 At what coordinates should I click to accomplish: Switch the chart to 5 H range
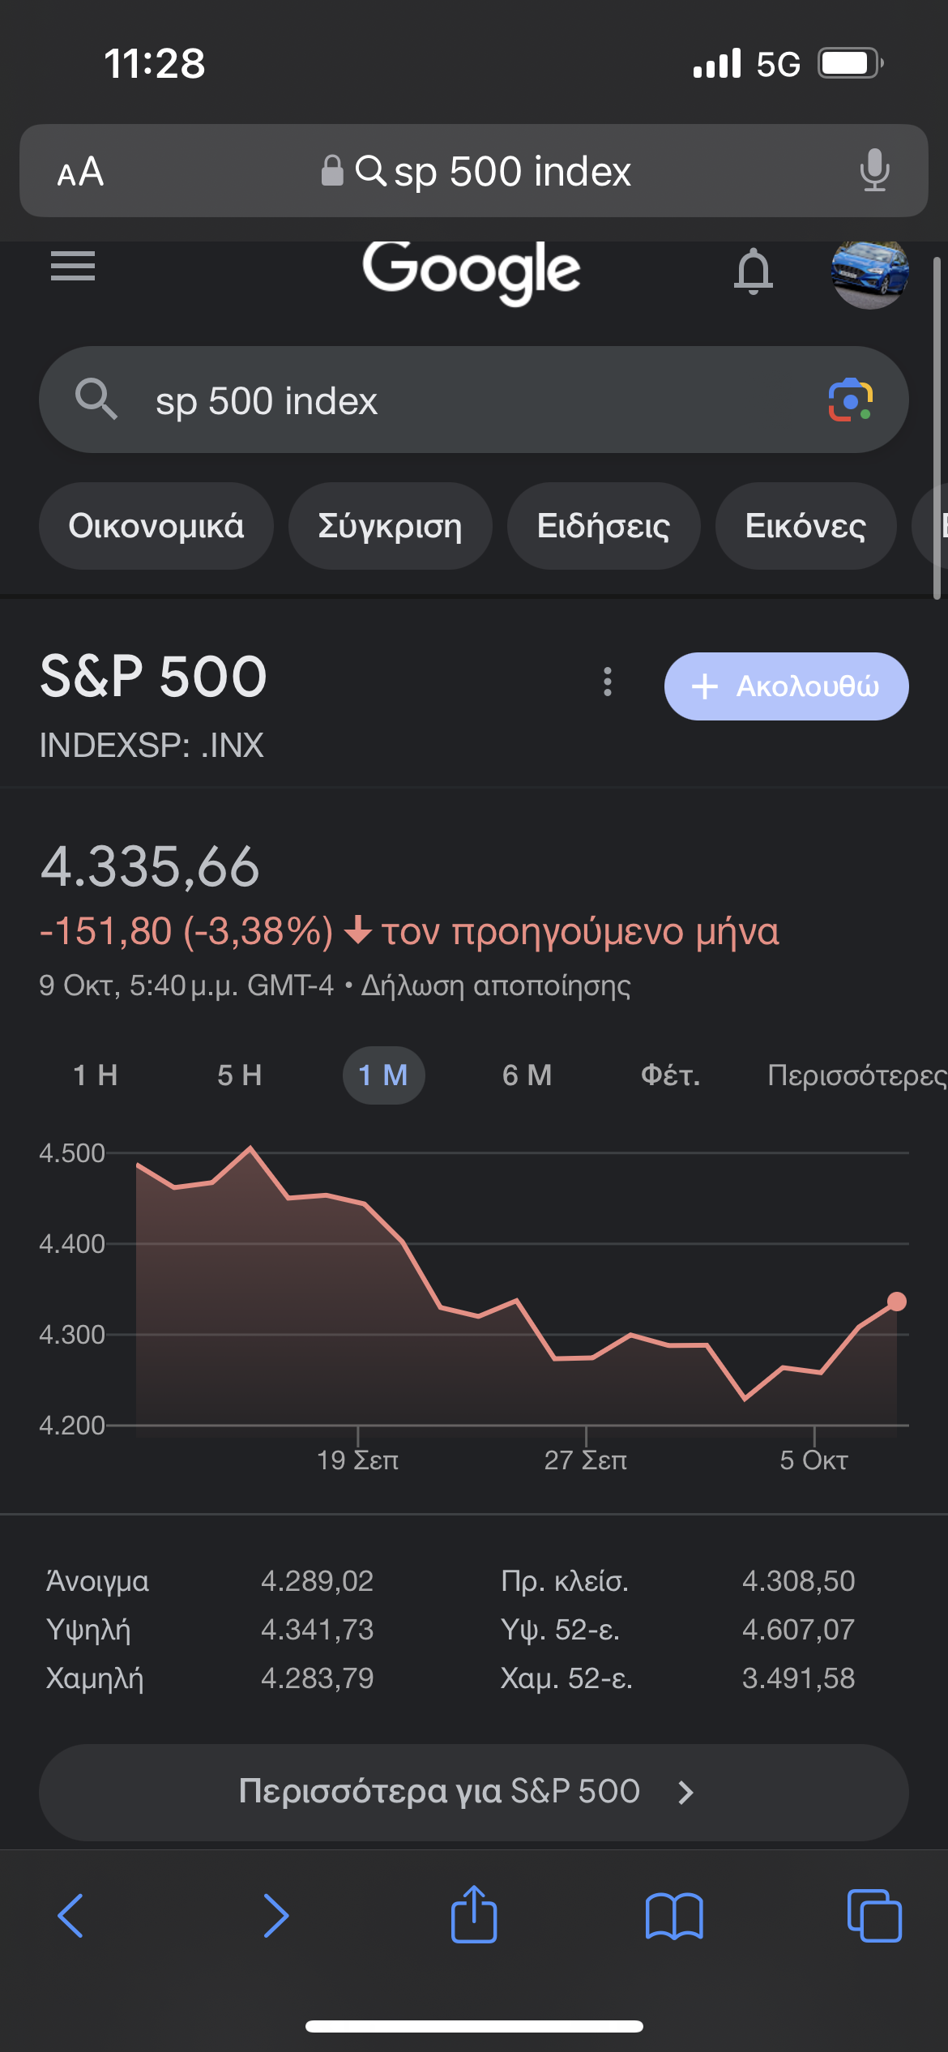click(x=240, y=1075)
